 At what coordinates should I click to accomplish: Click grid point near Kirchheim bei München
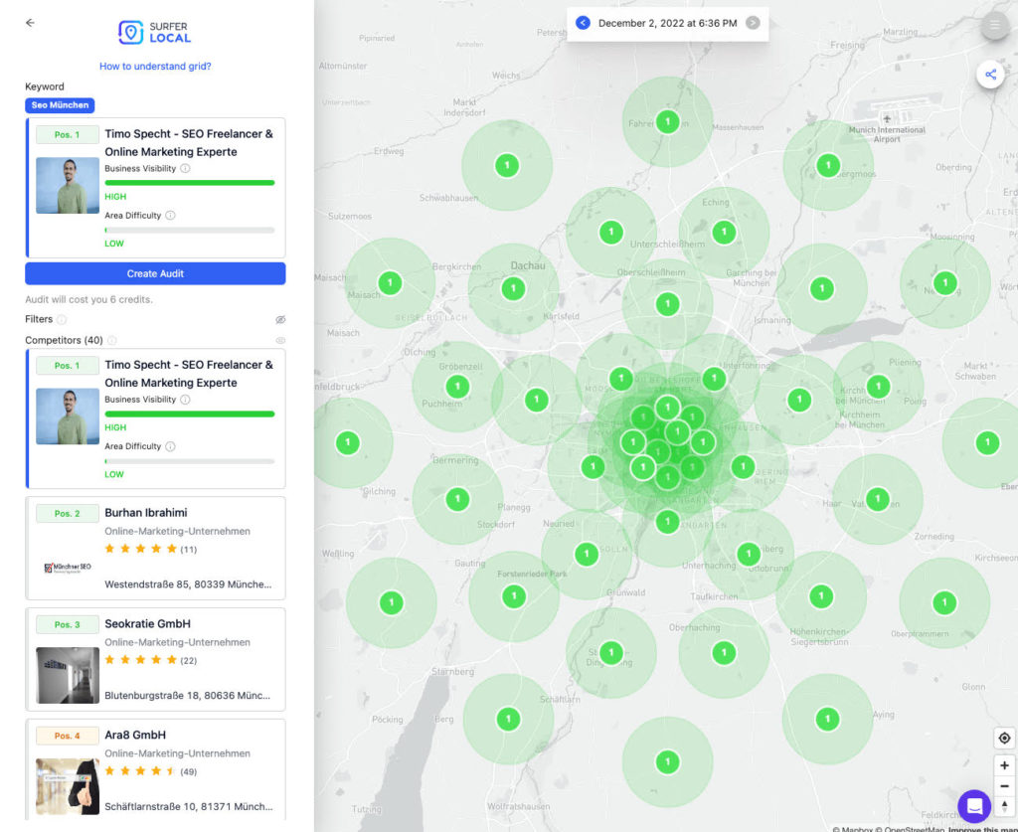(879, 387)
